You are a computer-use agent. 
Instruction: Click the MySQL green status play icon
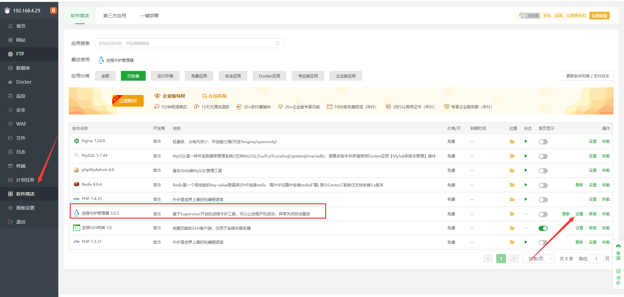[526, 156]
